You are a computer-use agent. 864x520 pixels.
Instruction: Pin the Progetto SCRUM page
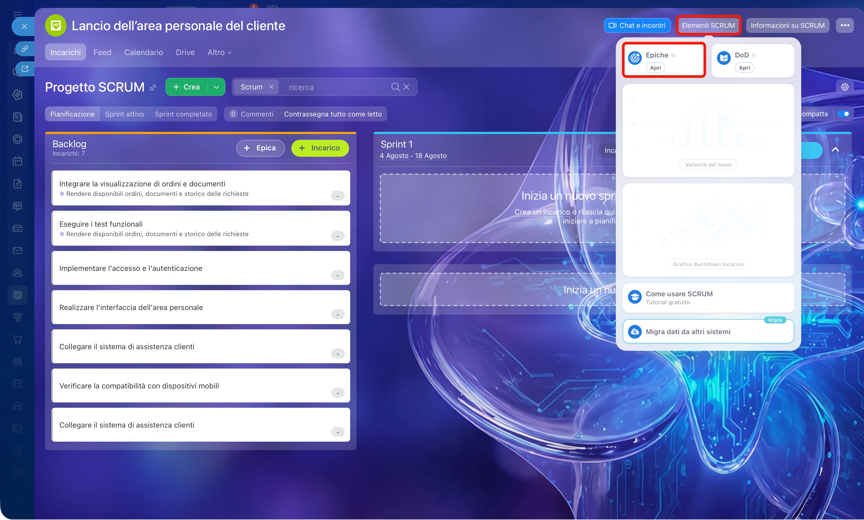[x=153, y=88]
